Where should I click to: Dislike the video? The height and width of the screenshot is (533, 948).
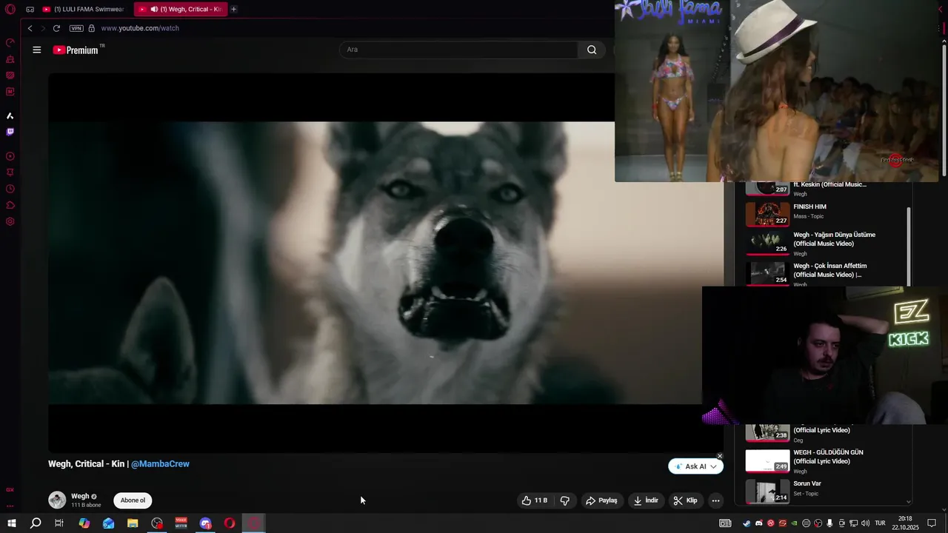point(565,500)
